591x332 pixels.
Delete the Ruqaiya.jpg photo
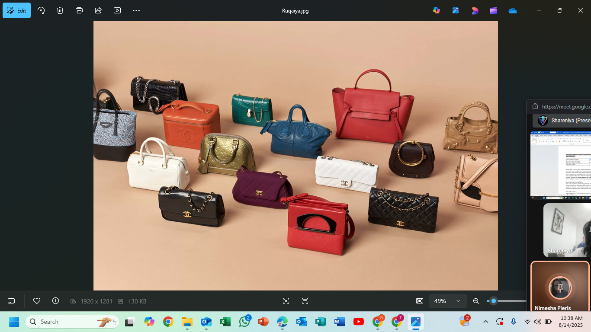click(60, 10)
